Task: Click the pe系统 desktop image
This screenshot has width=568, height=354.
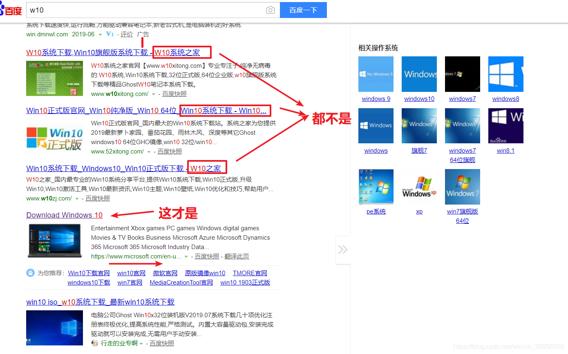Action: (x=376, y=187)
